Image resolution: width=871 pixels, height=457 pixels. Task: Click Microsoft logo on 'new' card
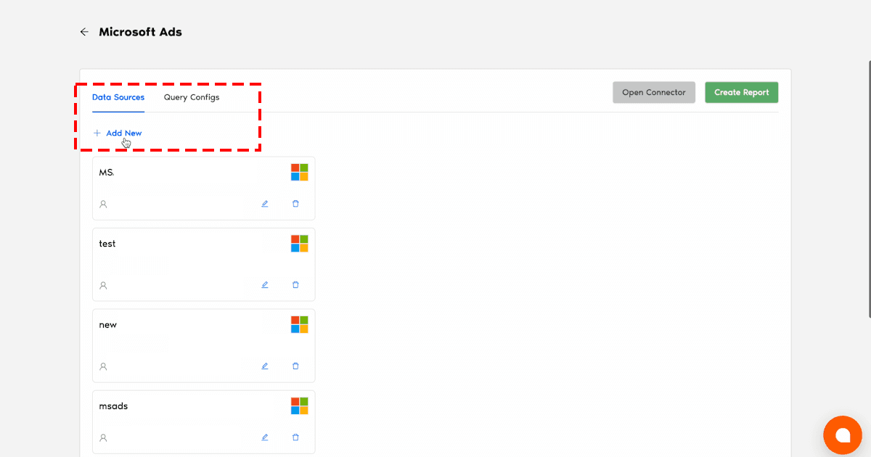coord(300,324)
